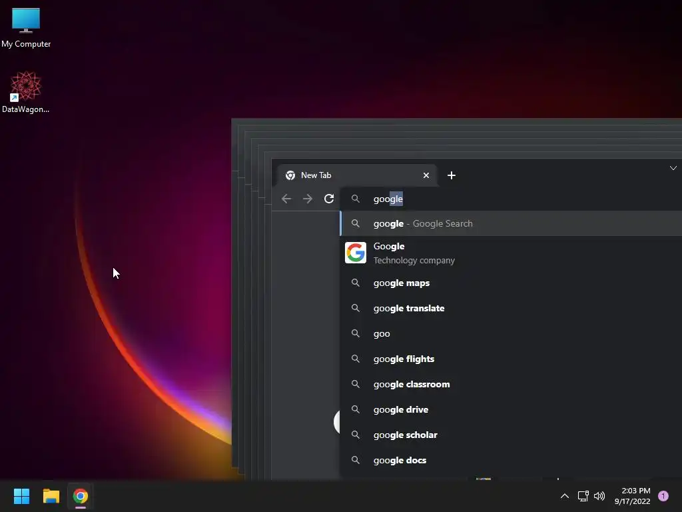The width and height of the screenshot is (682, 512).
Task: Reload the page in Chrome
Action: 329,199
